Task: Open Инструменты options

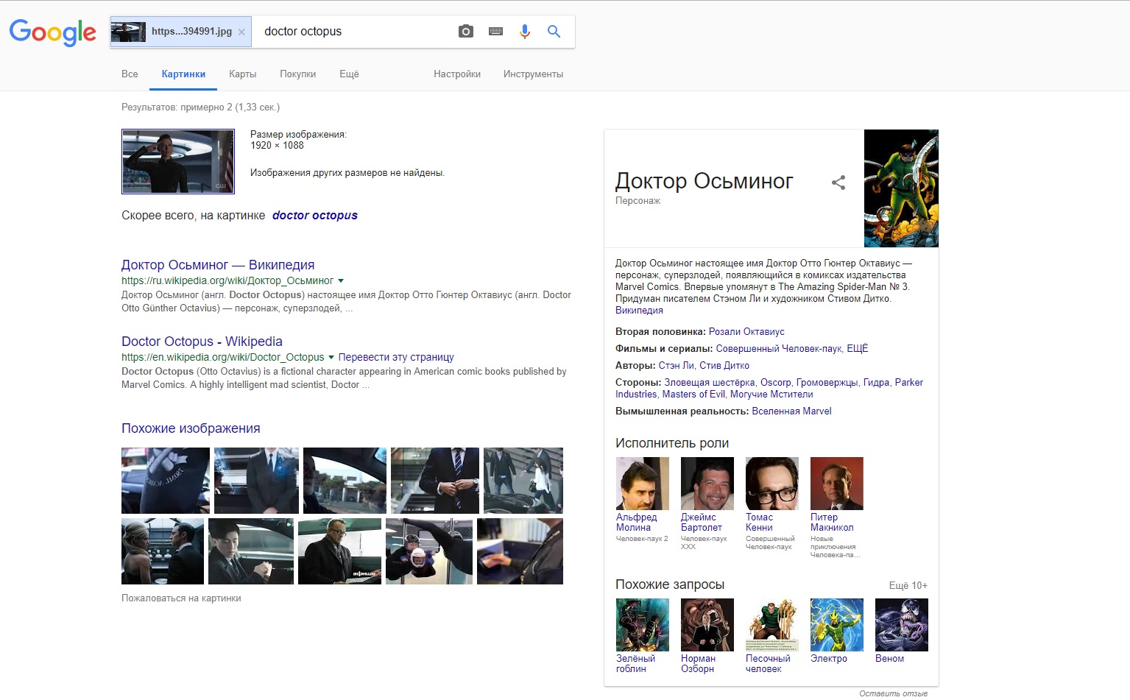Action: point(534,74)
